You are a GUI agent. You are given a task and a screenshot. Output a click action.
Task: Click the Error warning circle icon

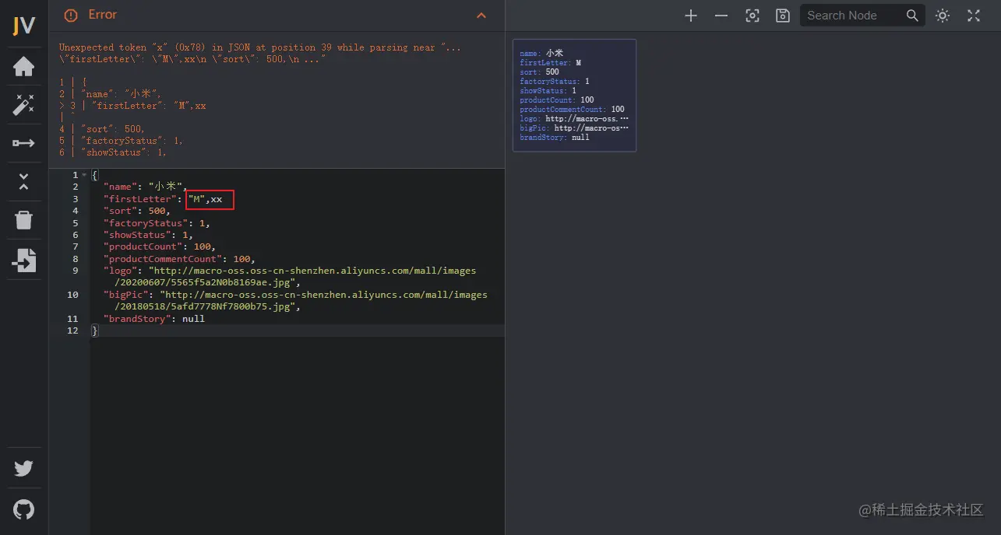(x=71, y=16)
